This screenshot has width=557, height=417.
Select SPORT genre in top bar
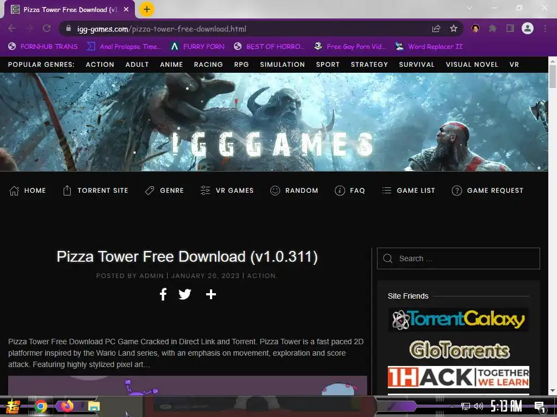(x=328, y=65)
